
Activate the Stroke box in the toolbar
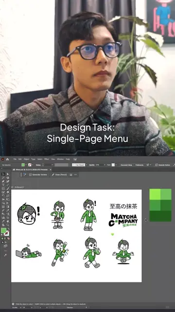pos(7,233)
